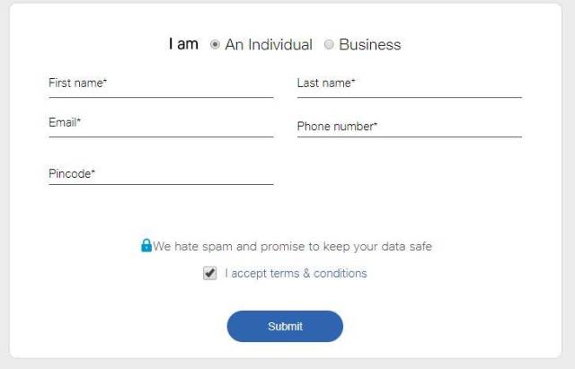
Task: Click the "I am" heading text
Action: point(183,44)
